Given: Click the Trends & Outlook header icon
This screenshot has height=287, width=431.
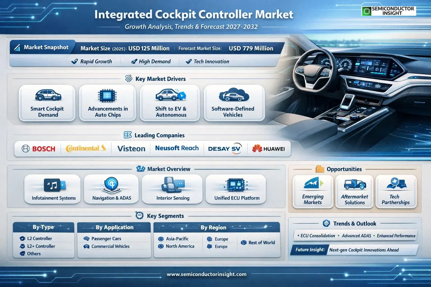Looking at the screenshot, I should (x=326, y=223).
